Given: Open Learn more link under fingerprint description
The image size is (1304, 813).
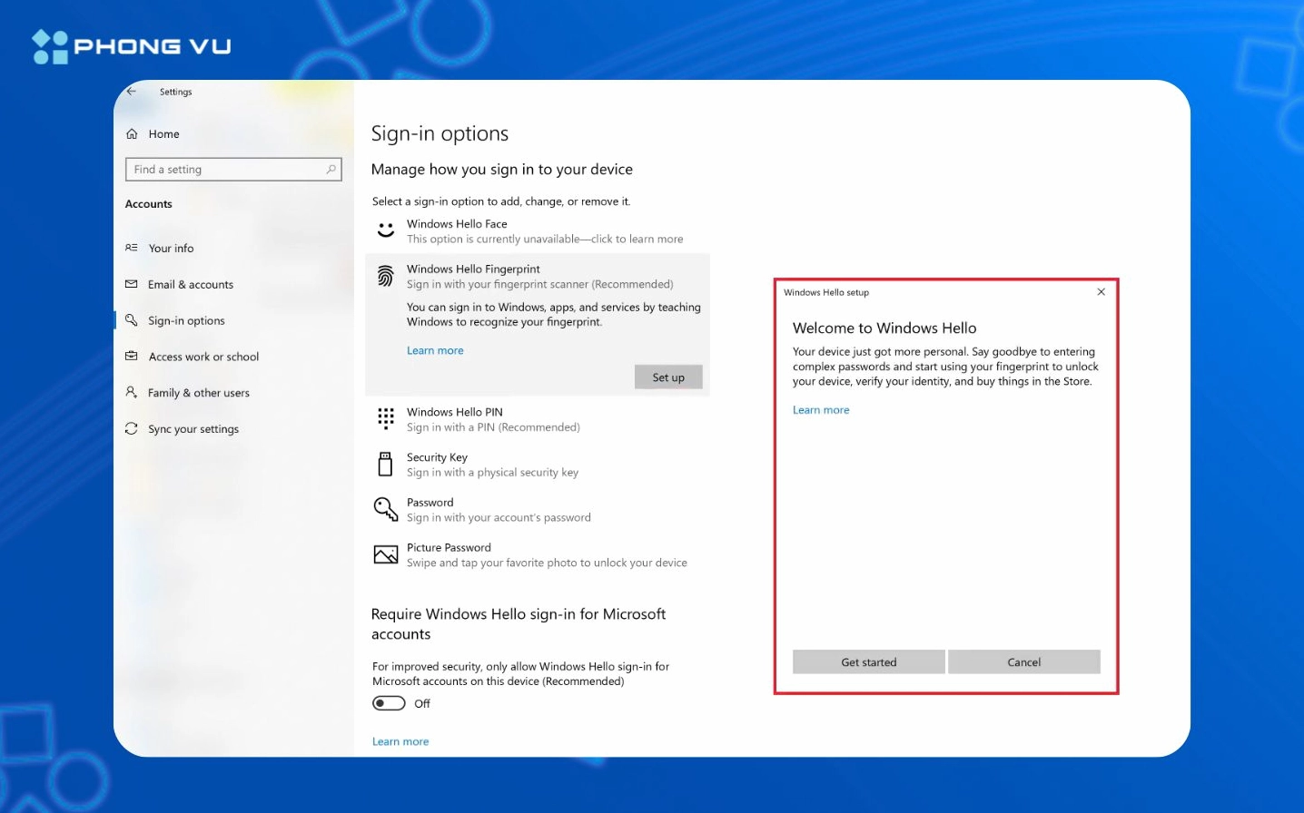Looking at the screenshot, I should tap(435, 351).
